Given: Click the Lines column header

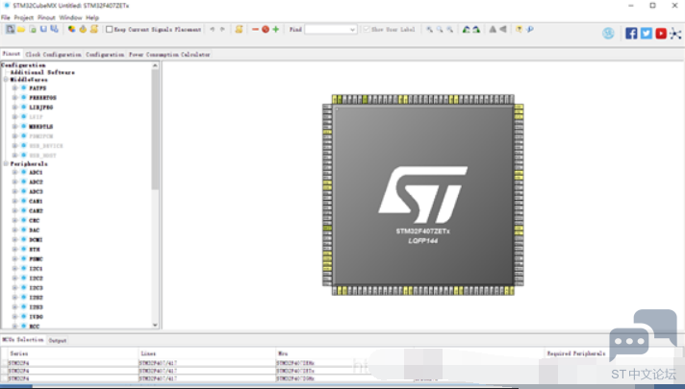Looking at the screenshot, I should (148, 353).
